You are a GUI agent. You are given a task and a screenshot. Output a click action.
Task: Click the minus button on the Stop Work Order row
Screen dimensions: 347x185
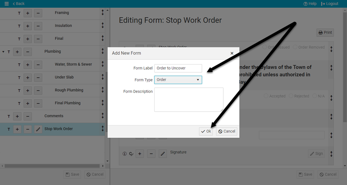pos(28,129)
